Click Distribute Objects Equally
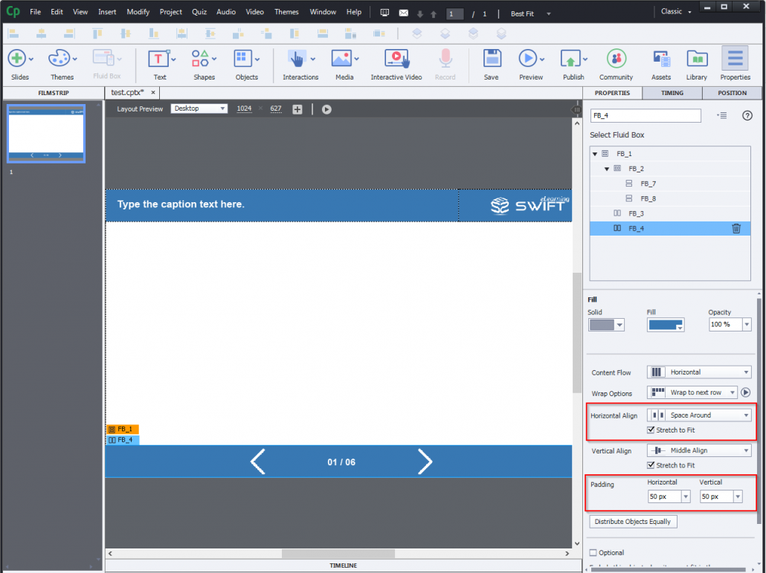Image resolution: width=766 pixels, height=573 pixels. [x=633, y=521]
